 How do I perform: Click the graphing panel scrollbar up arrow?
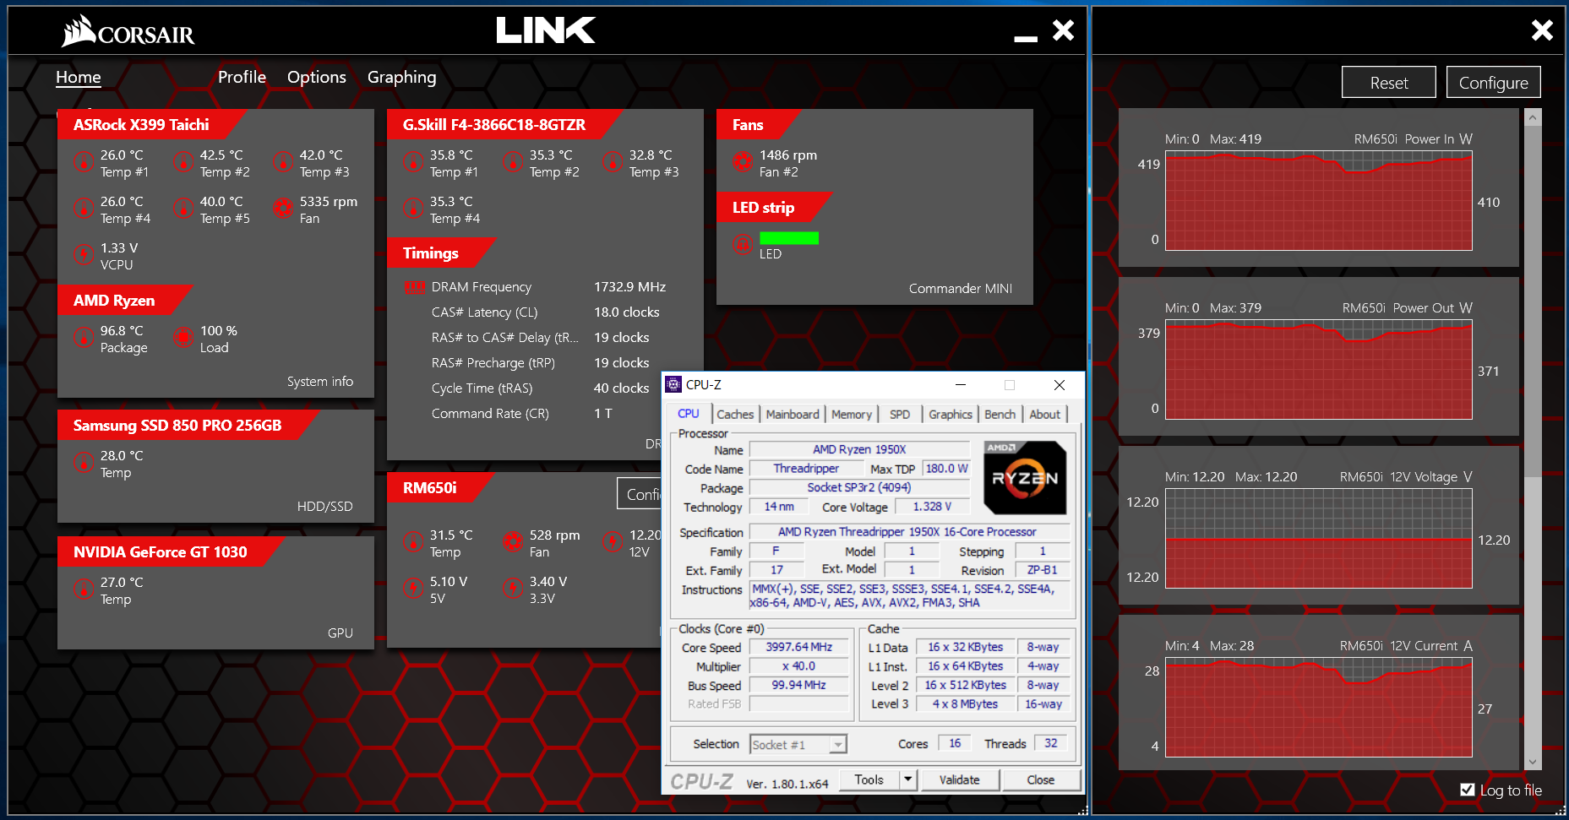click(1533, 117)
